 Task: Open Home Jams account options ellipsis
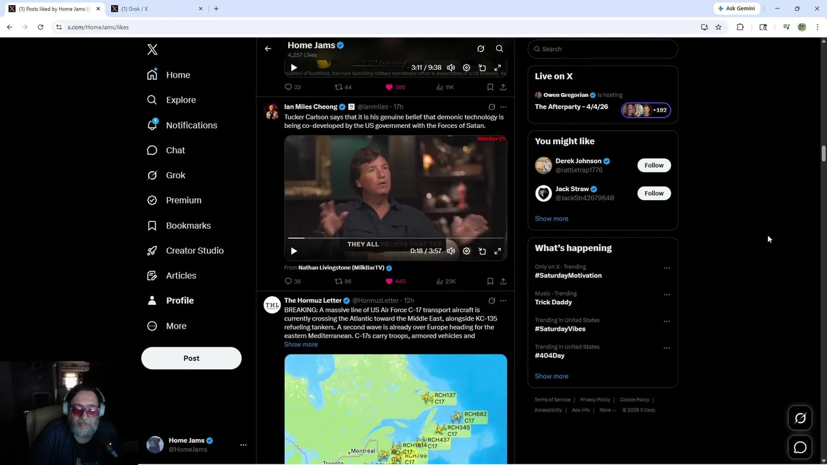point(244,445)
